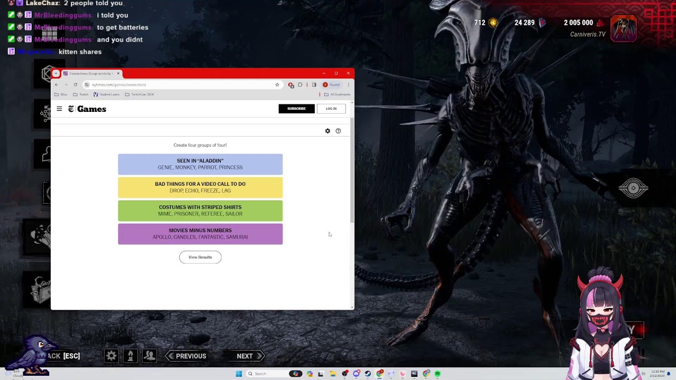Open Chrome tab search dropdown arrow
This screenshot has height=380, width=676.
(x=56, y=73)
